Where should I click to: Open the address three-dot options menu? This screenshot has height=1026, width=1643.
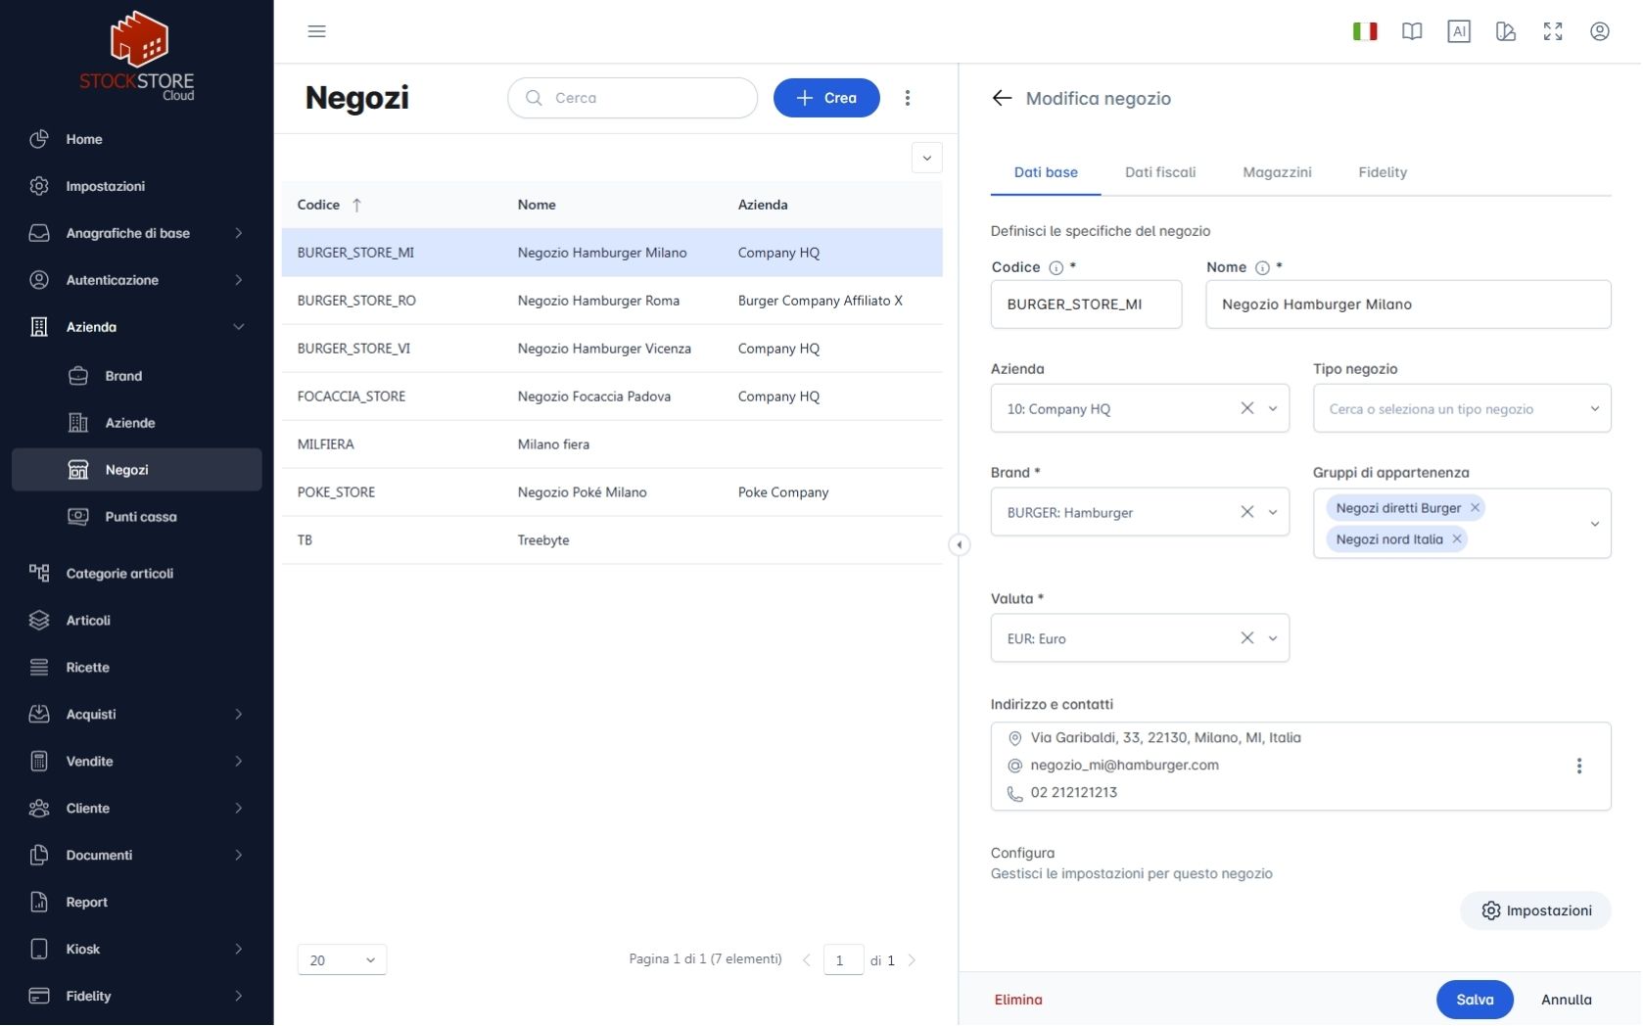[1579, 766]
